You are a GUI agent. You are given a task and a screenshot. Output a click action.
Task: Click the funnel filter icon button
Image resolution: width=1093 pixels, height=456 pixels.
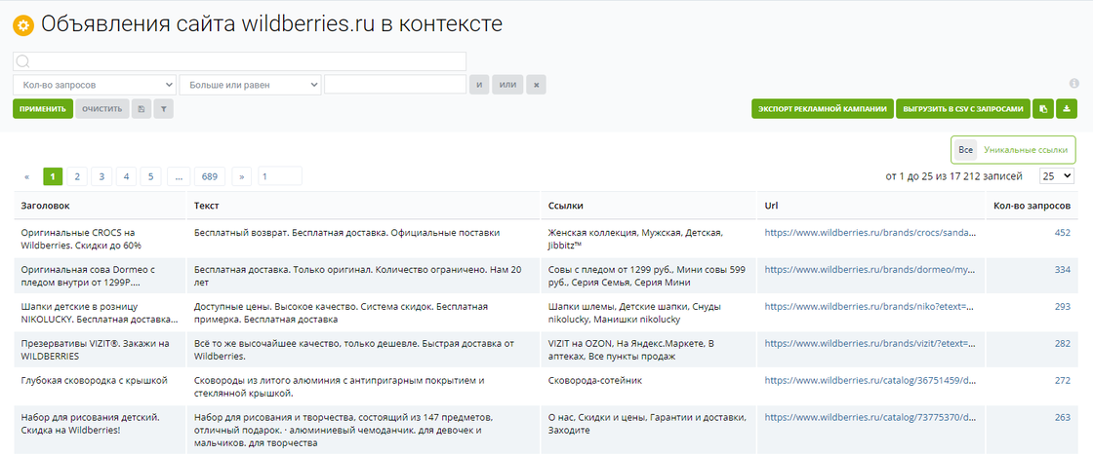tap(163, 109)
